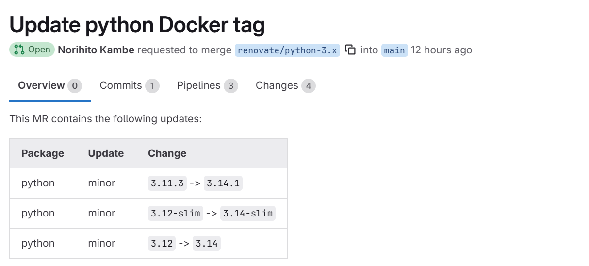Viewport: 589px width, 266px height.
Task: Switch to the Changes tab
Action: [277, 86]
